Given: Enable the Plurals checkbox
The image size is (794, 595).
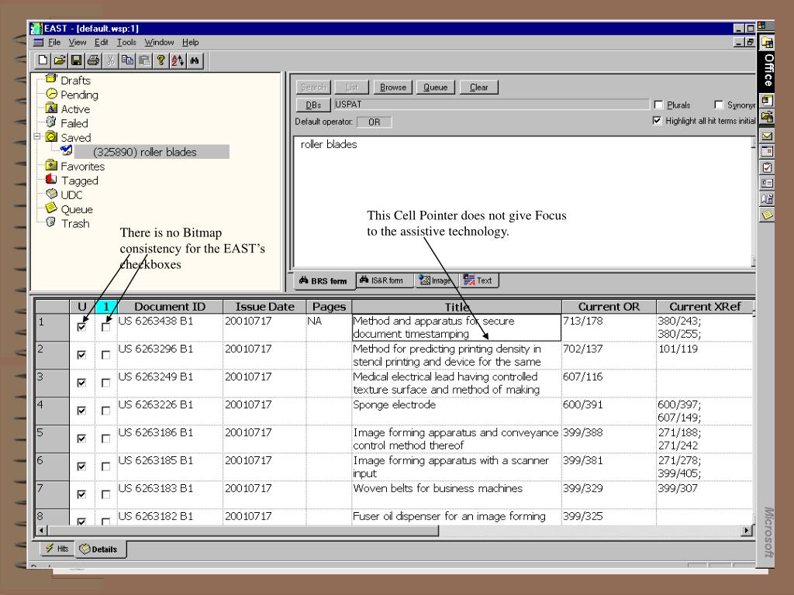Looking at the screenshot, I should click(x=658, y=105).
